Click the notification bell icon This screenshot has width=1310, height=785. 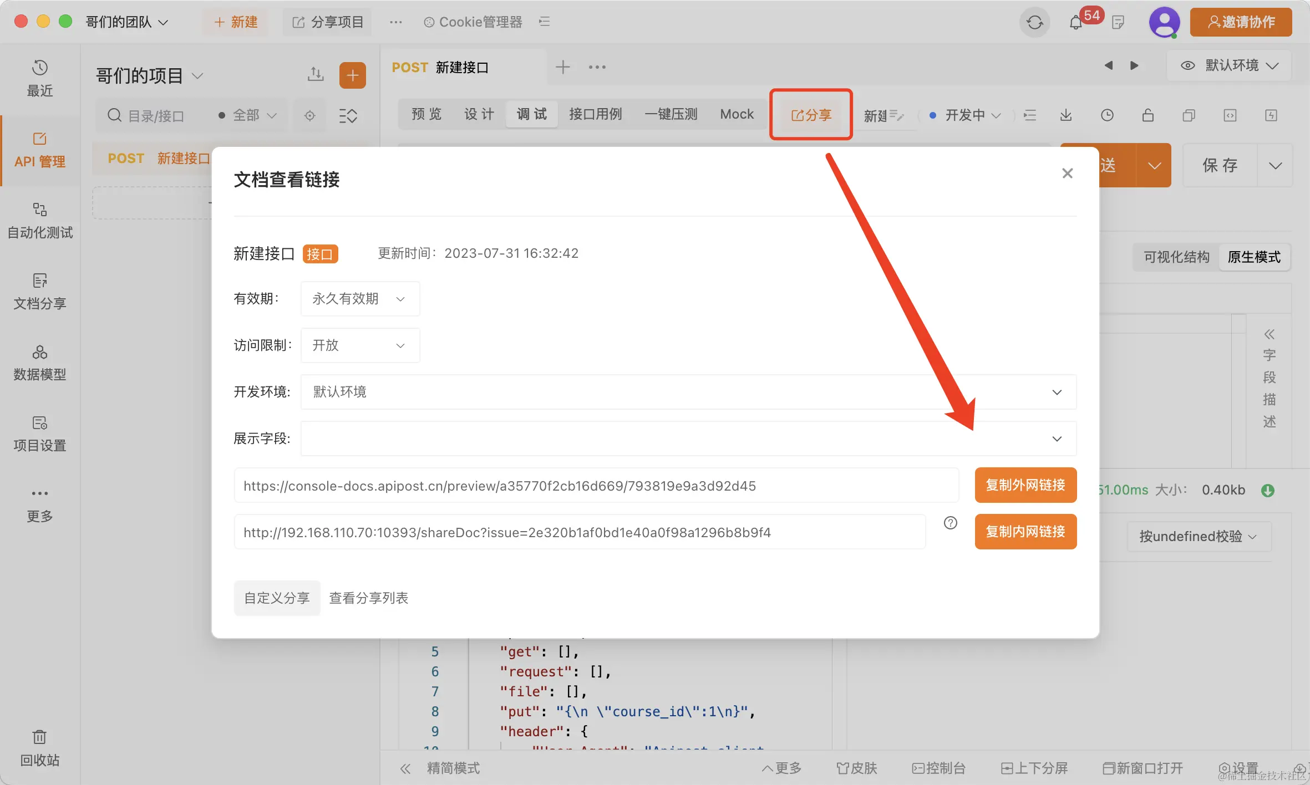[x=1076, y=23]
